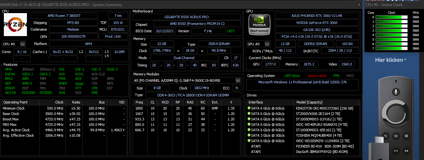Close the System Summary window
This screenshot has height=160, width=424.
359,5
